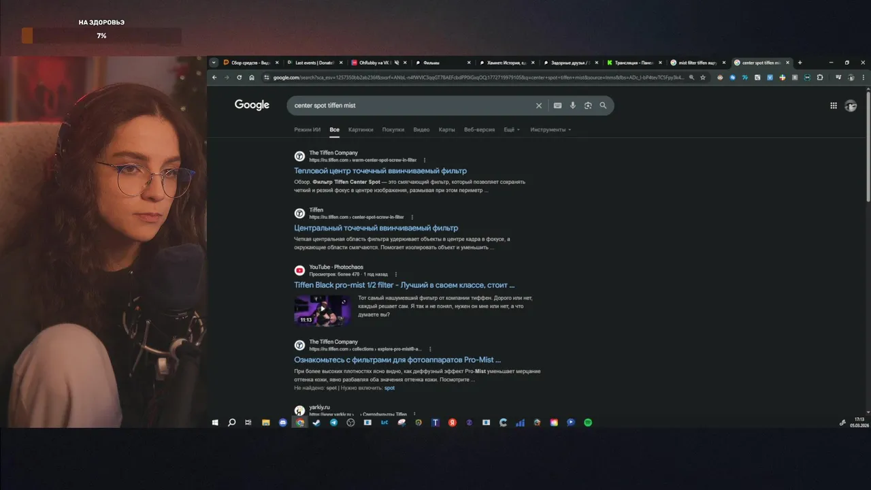Click the search query input field

coord(412,105)
